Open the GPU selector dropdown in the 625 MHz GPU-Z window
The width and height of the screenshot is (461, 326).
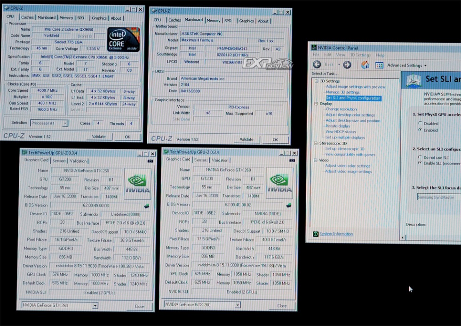pos(238,305)
